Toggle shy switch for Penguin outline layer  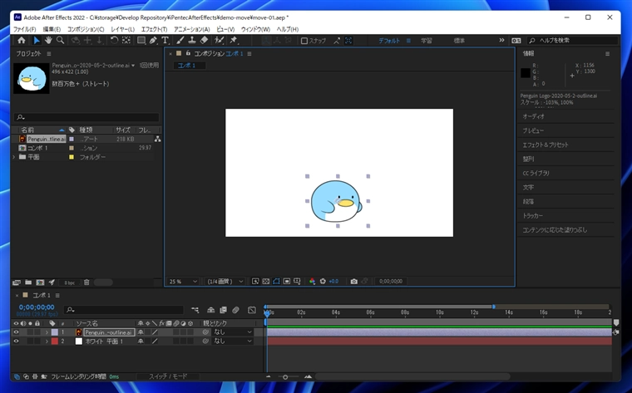point(141,332)
